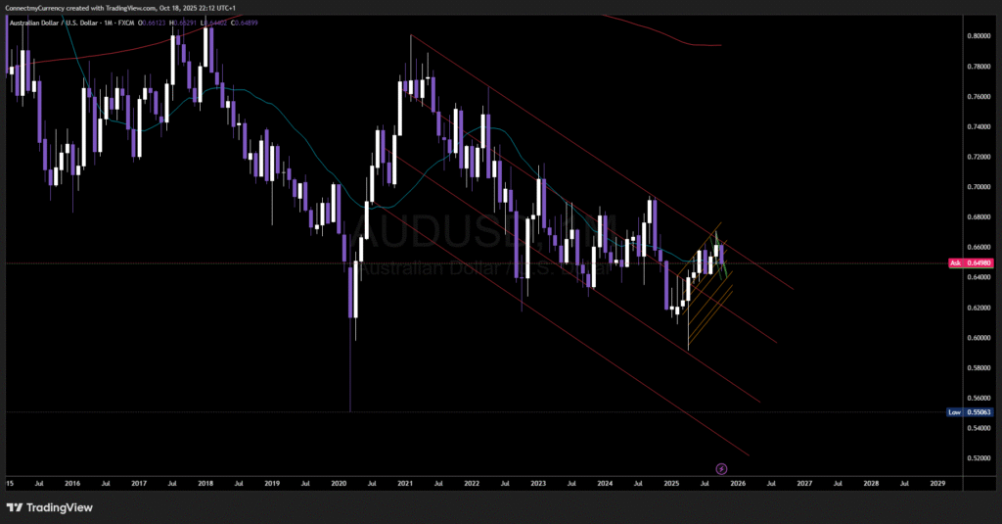Image resolution: width=1002 pixels, height=524 pixels.
Task: Click the closing price value C 0.64899
Action: pos(247,22)
